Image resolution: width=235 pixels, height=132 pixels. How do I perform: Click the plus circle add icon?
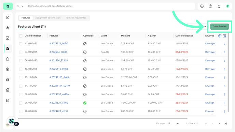pyautogui.click(x=202, y=6)
